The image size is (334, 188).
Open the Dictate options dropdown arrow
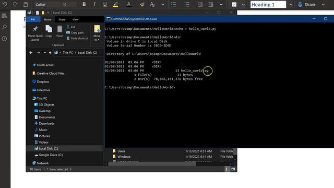tap(323, 5)
